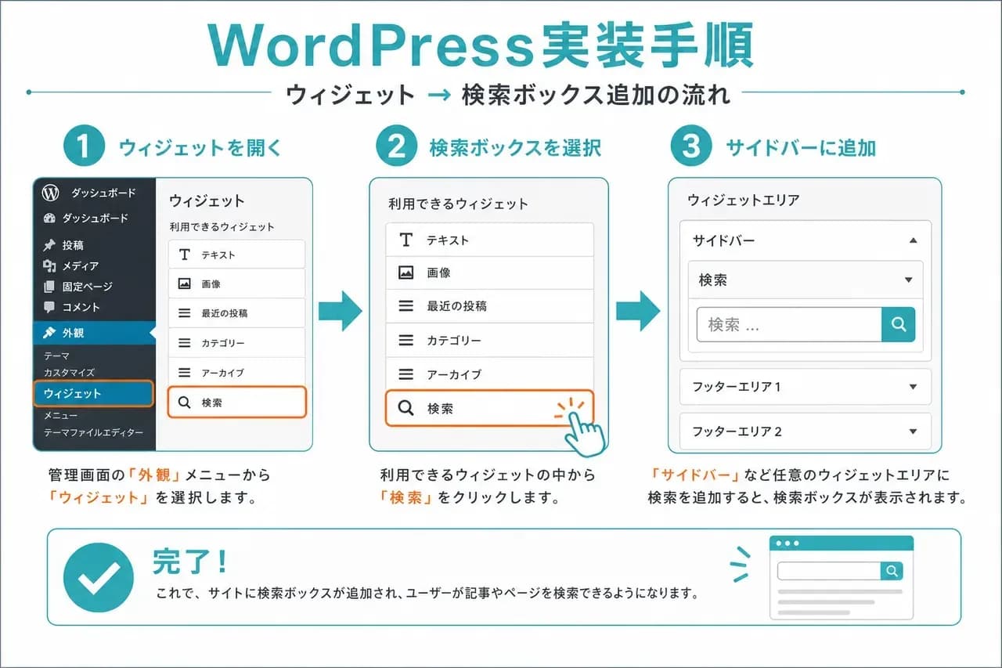Open the 投稿 menu in admin sidebar

[x=73, y=245]
